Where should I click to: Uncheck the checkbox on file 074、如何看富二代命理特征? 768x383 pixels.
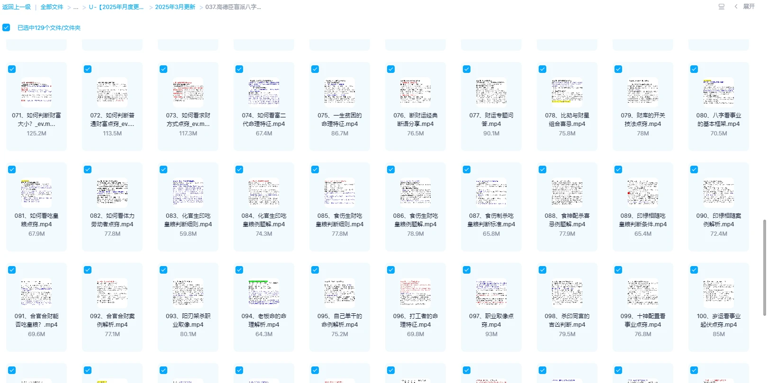239,69
